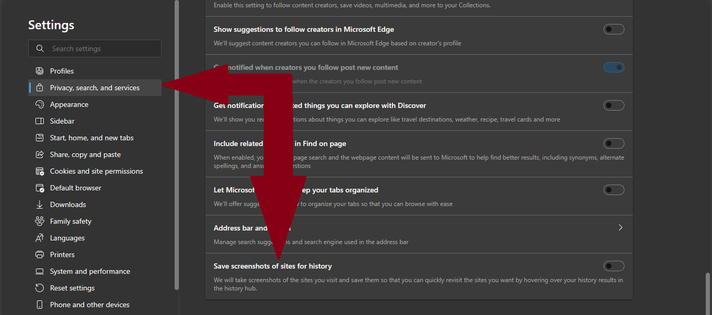Open Profiles settings page
Viewport: 712px width, 315px height.
click(95, 71)
